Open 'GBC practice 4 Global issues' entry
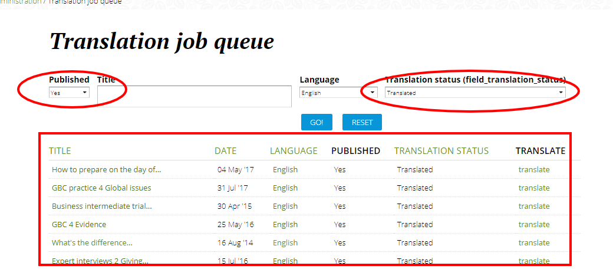 coord(101,188)
